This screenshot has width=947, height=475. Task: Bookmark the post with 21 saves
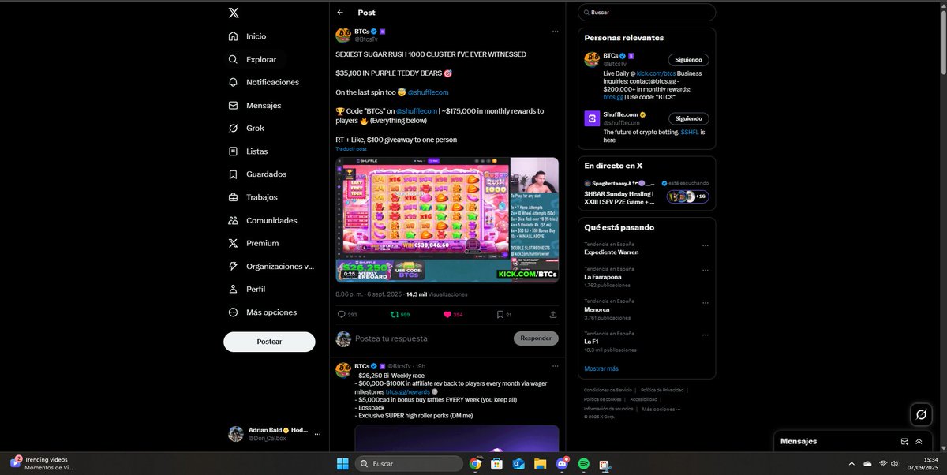tap(503, 315)
